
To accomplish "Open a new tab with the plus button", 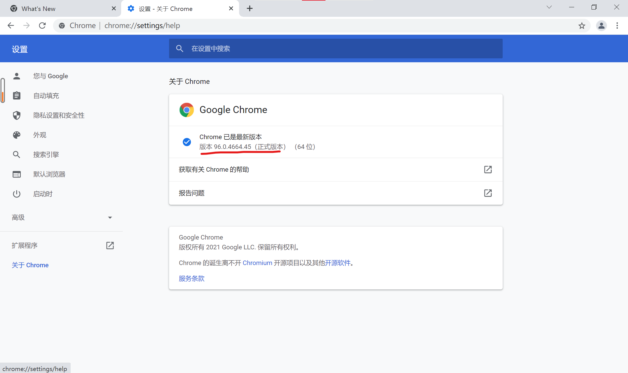I will click(x=250, y=9).
